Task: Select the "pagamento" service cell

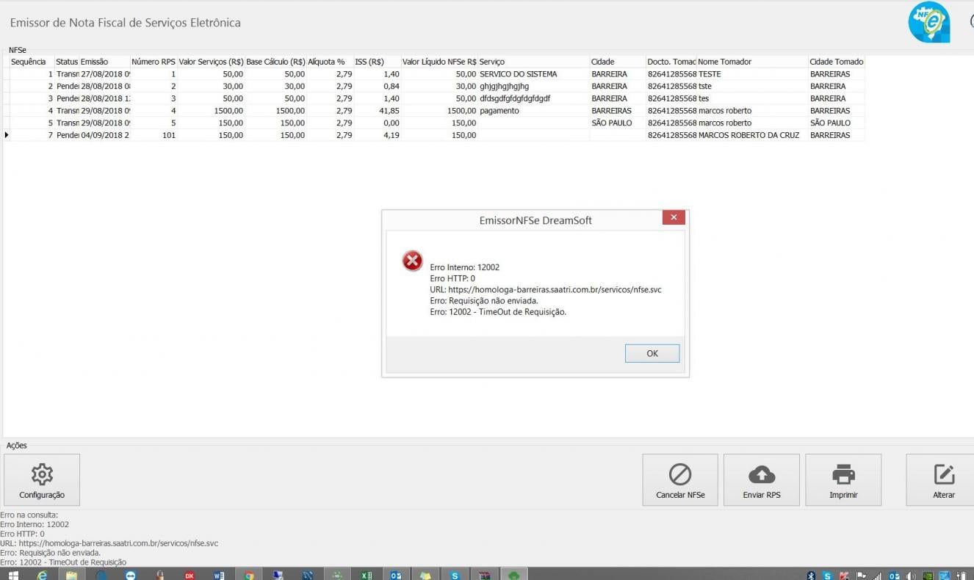Action: pyautogui.click(x=533, y=111)
